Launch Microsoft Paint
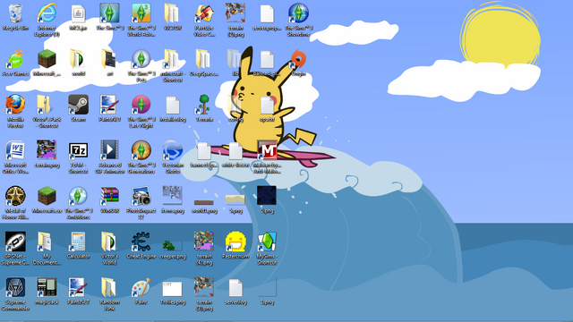Viewport: 573px width, 322px height. [141, 288]
